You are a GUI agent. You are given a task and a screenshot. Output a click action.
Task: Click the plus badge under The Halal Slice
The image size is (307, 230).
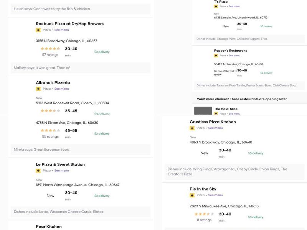coord(216,113)
